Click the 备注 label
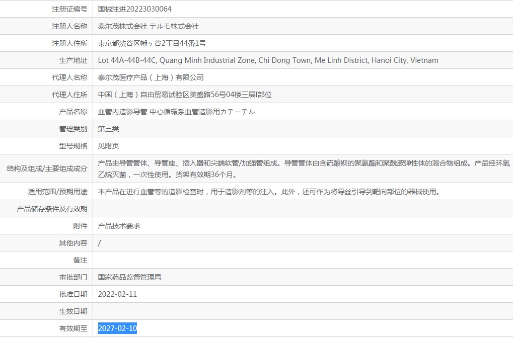Image resolution: width=513 pixels, height=338 pixels. (80, 260)
